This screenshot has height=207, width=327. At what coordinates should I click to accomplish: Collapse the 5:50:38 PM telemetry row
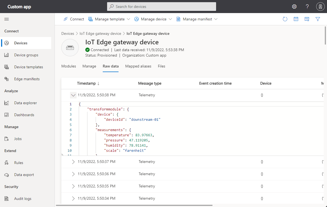coord(73,95)
